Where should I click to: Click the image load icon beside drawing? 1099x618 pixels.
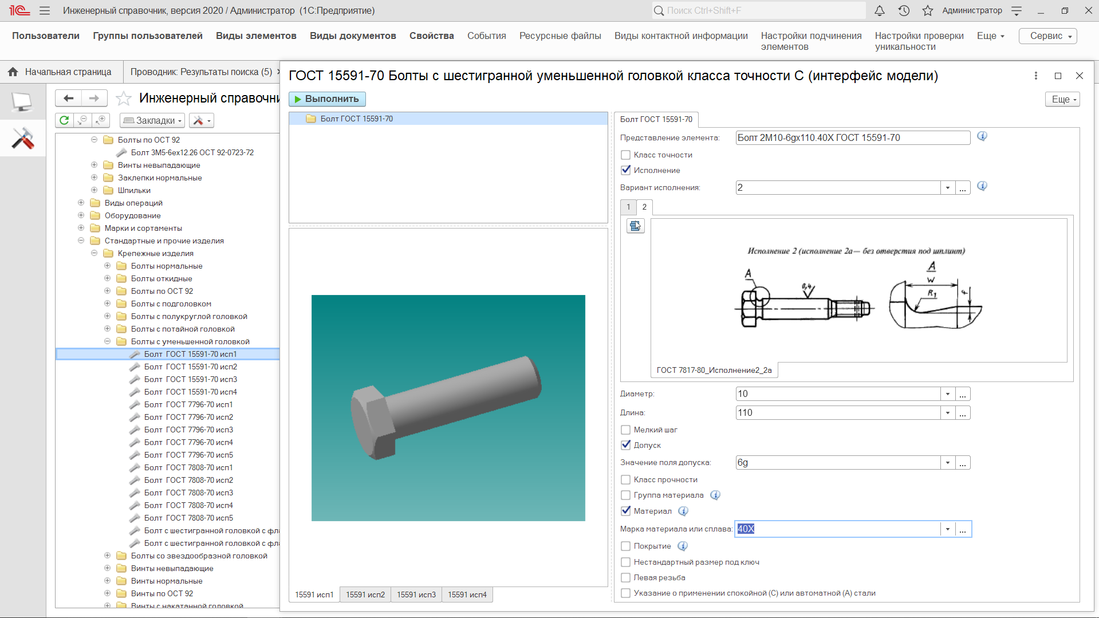point(635,226)
